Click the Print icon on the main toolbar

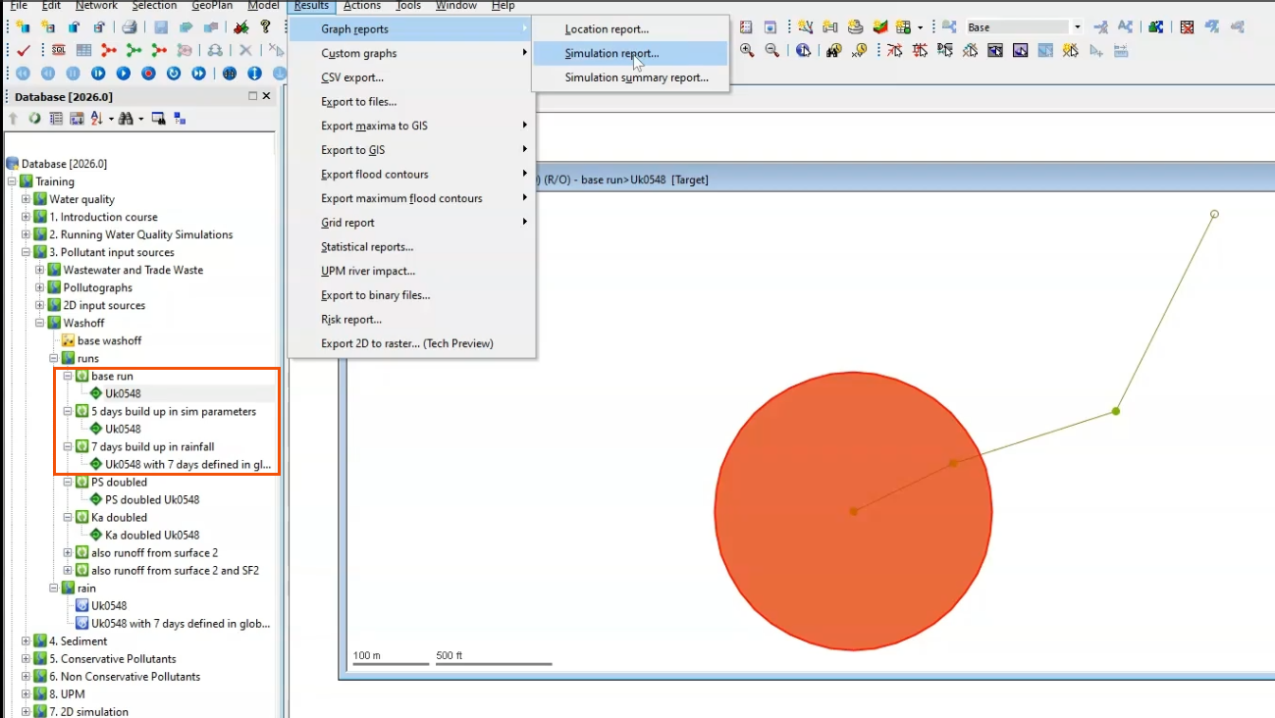(x=129, y=27)
